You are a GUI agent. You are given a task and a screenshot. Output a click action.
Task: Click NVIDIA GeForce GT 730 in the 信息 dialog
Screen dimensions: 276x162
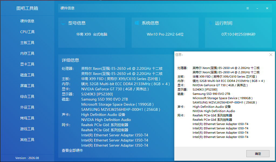pyautogui.click(x=220, y=85)
